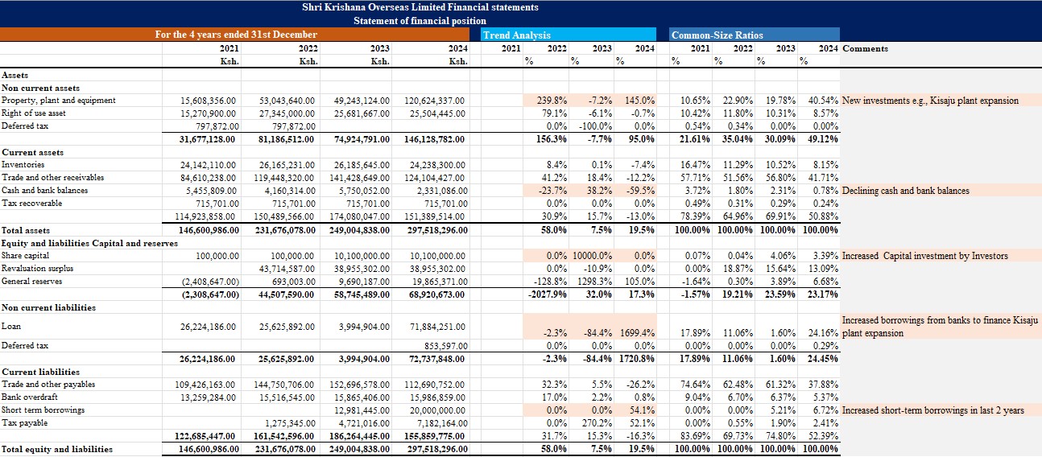Click cash balance value 2,331,086.00
Screen dimensions: 1042x457
pos(441,191)
